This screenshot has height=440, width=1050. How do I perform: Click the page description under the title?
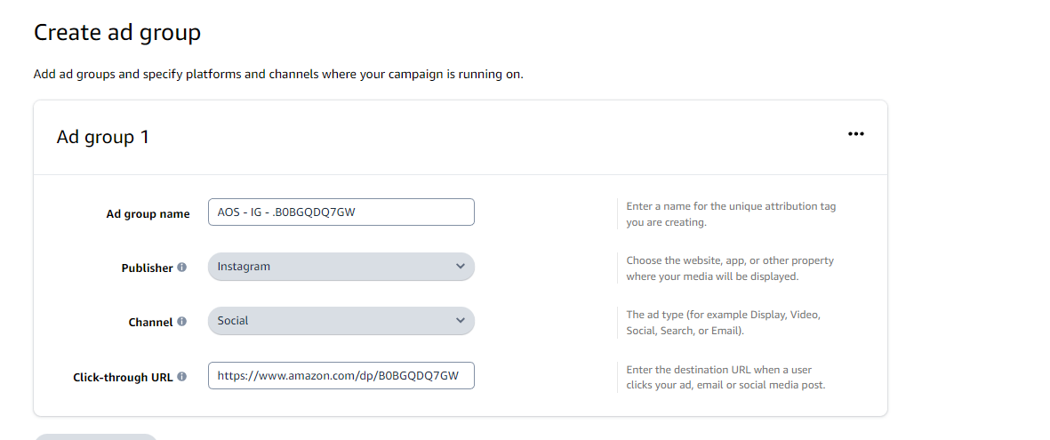click(x=278, y=74)
